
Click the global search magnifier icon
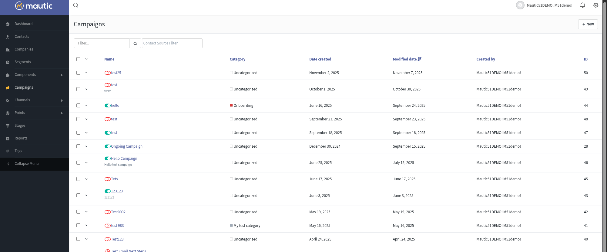76,5
